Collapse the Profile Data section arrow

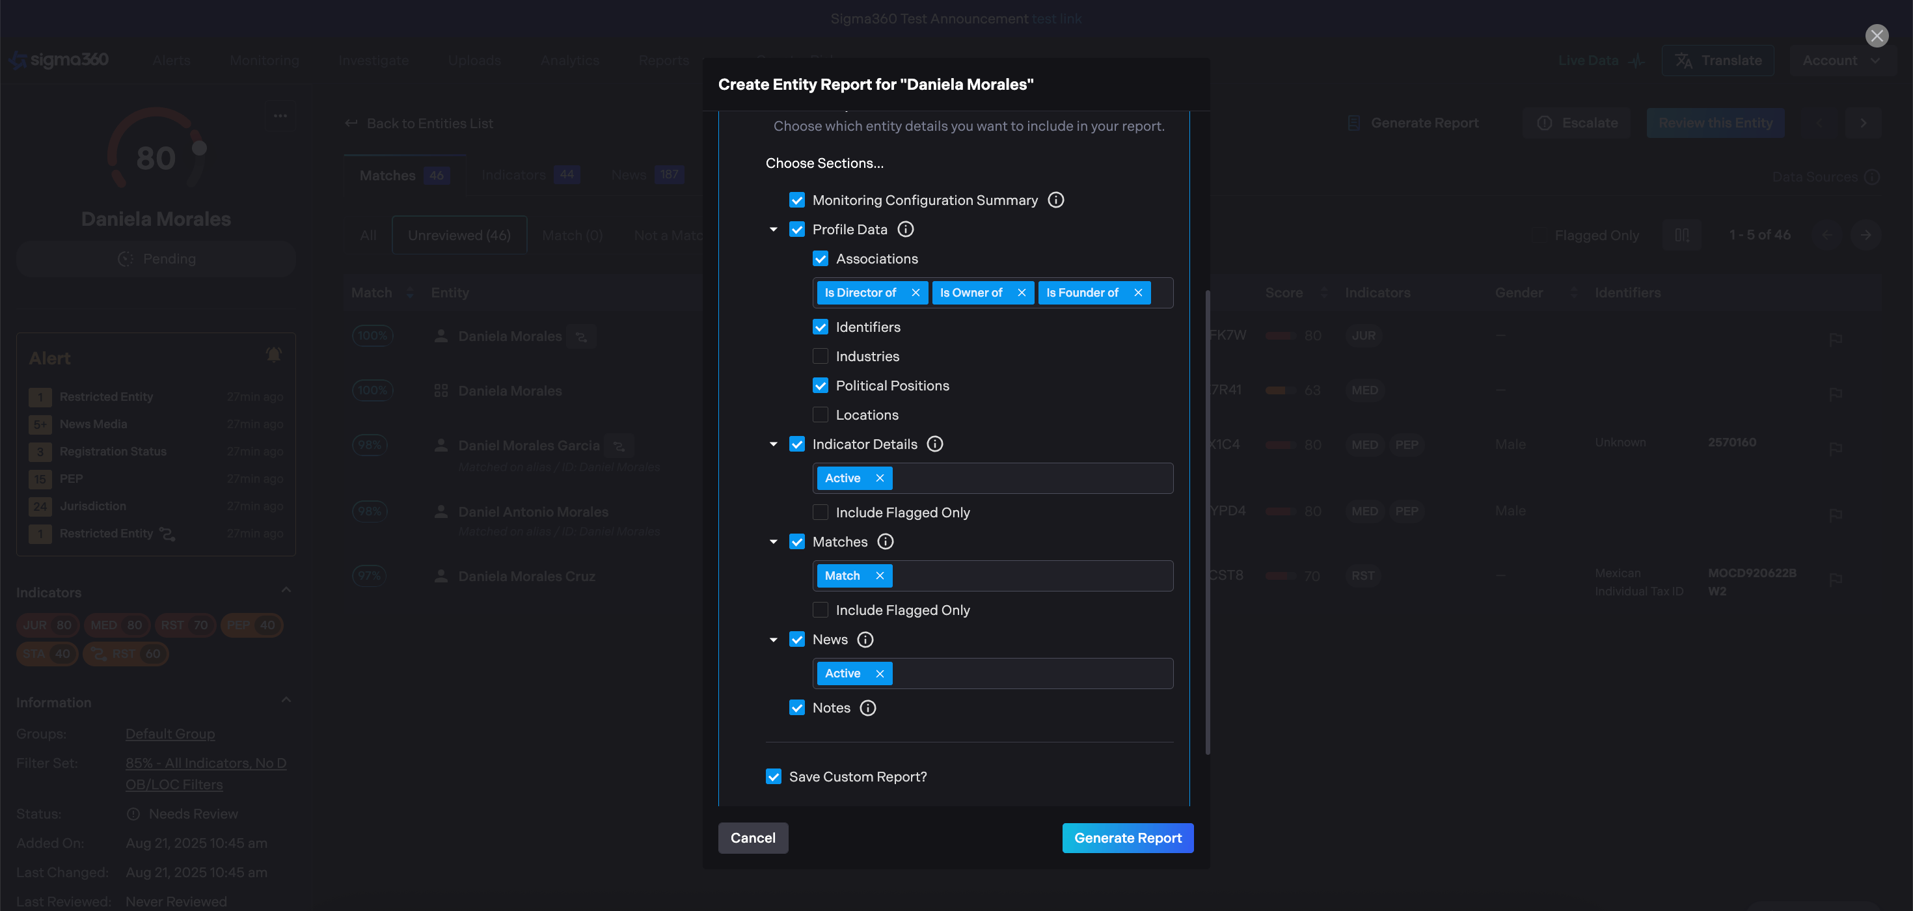(x=773, y=230)
